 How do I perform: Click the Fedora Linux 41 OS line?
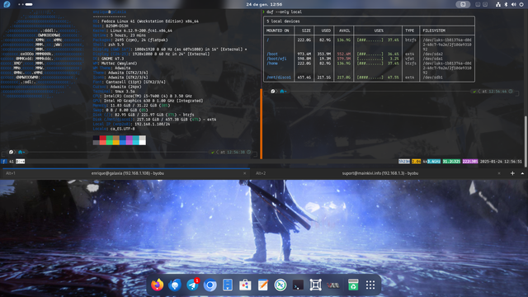point(146,21)
